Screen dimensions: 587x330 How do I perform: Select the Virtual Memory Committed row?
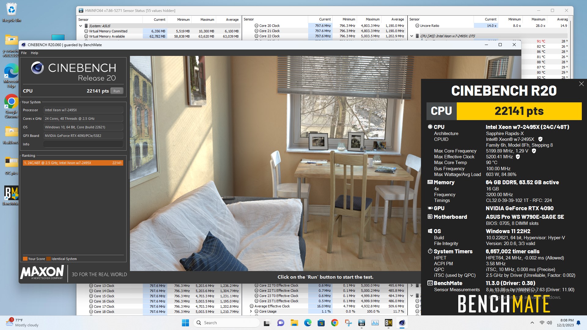click(x=159, y=31)
